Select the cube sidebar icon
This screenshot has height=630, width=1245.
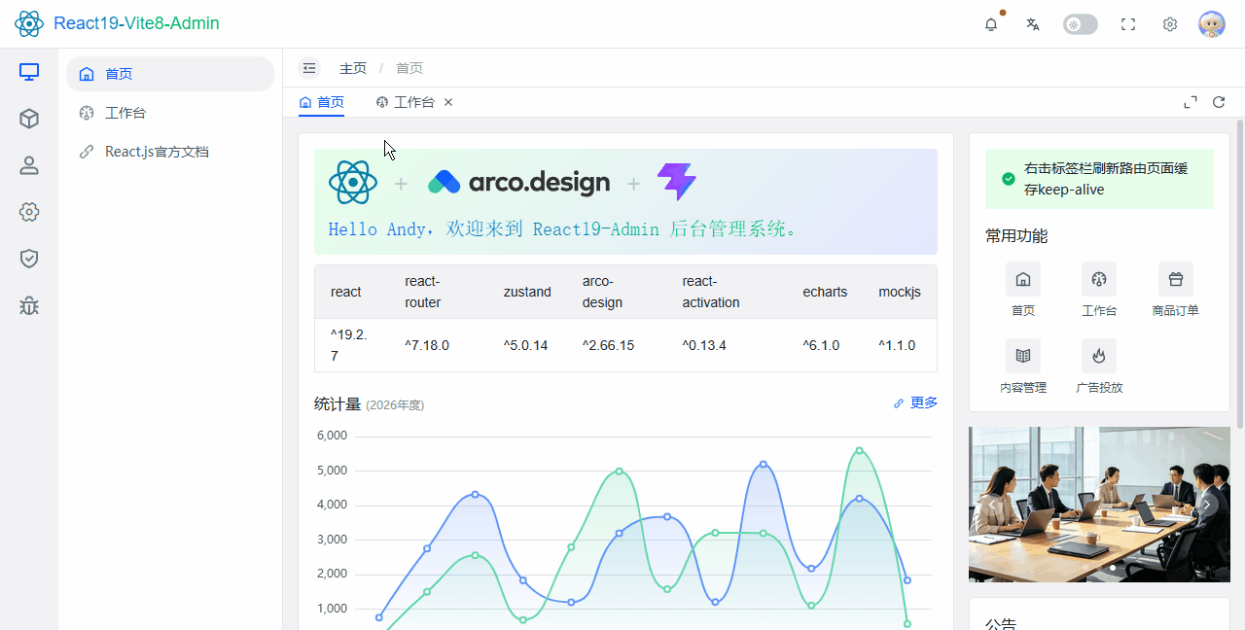coord(29,119)
